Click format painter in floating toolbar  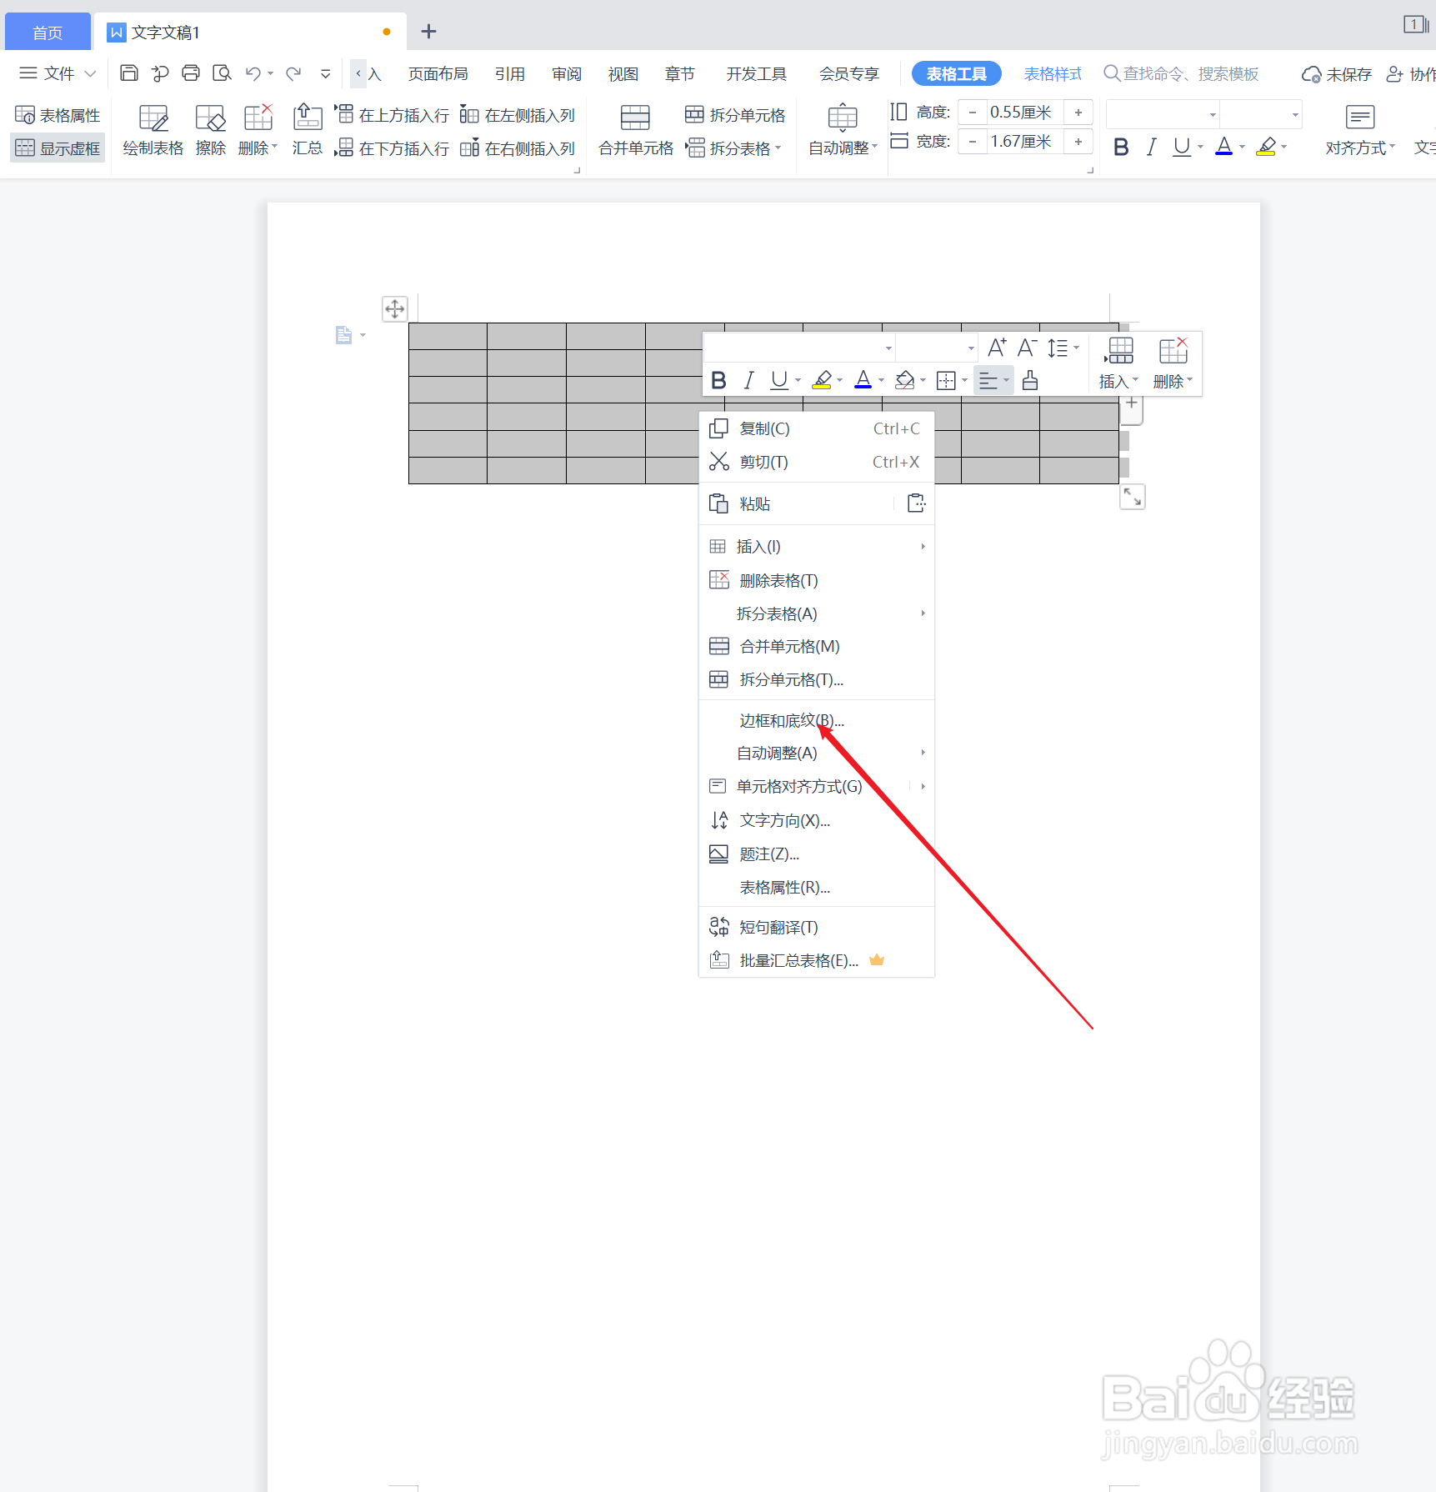pyautogui.click(x=1030, y=380)
